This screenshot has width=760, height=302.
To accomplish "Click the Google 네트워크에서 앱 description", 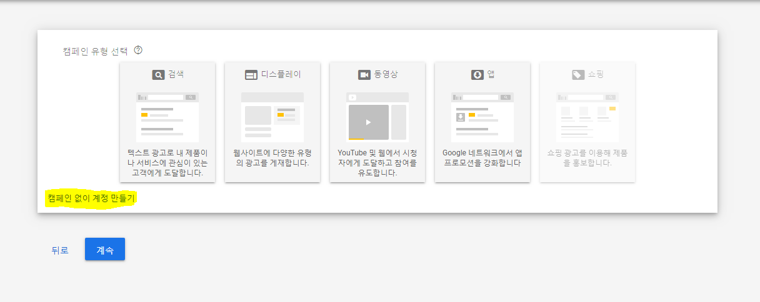I will 482,157.
